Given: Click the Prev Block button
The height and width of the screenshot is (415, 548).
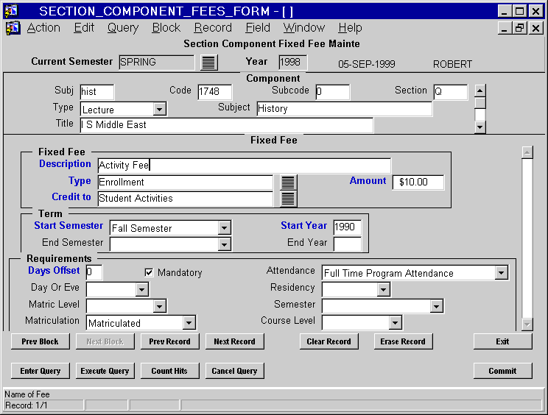Looking at the screenshot, I should point(41,341).
